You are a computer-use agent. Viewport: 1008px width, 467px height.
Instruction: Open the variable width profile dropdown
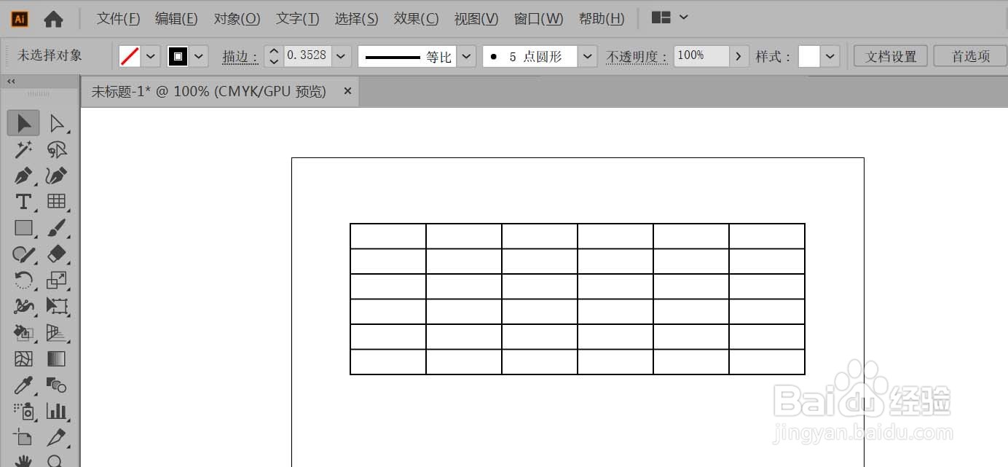[x=466, y=56]
